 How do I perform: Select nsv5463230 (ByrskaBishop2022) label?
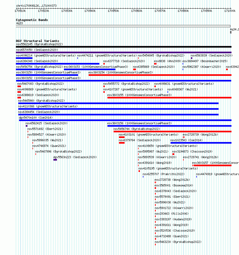click(x=178, y=242)
